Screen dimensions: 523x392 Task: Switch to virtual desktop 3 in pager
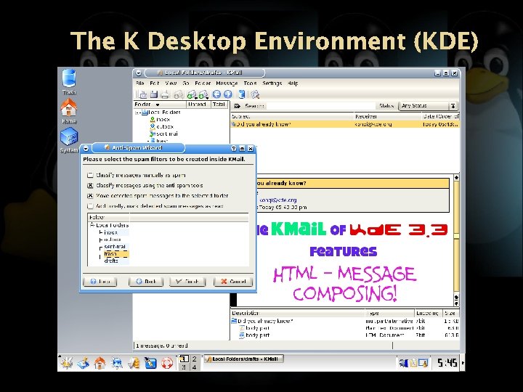point(183,367)
